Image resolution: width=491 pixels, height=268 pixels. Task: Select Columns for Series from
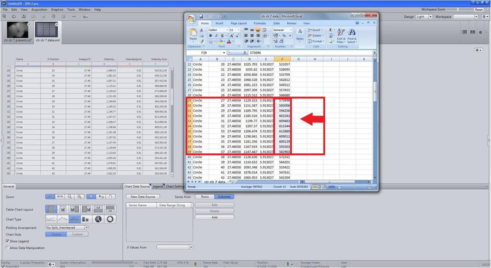point(224,197)
